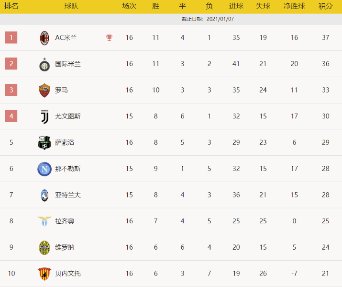Click the Lazio eagle logo
This screenshot has height=287, width=342.
pyautogui.click(x=44, y=221)
